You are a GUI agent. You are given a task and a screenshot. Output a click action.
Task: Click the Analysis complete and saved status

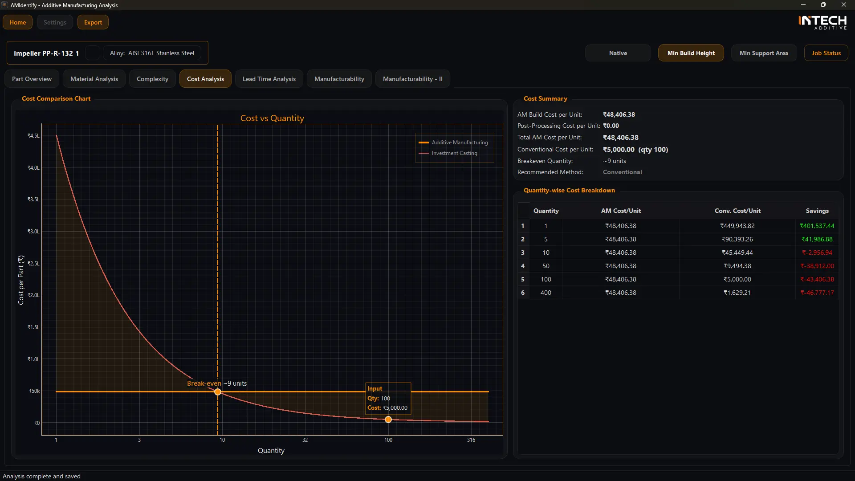(x=41, y=476)
